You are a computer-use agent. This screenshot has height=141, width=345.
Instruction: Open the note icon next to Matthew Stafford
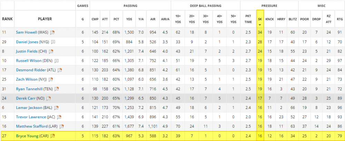coord(62,126)
